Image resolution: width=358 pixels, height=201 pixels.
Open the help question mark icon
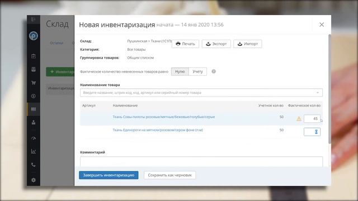(214, 71)
